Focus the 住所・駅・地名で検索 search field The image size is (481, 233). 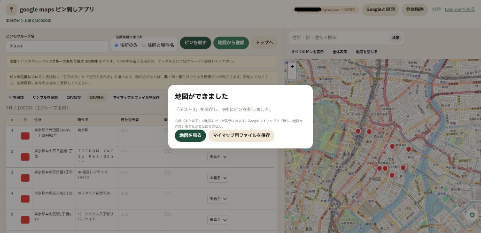tap(338, 38)
